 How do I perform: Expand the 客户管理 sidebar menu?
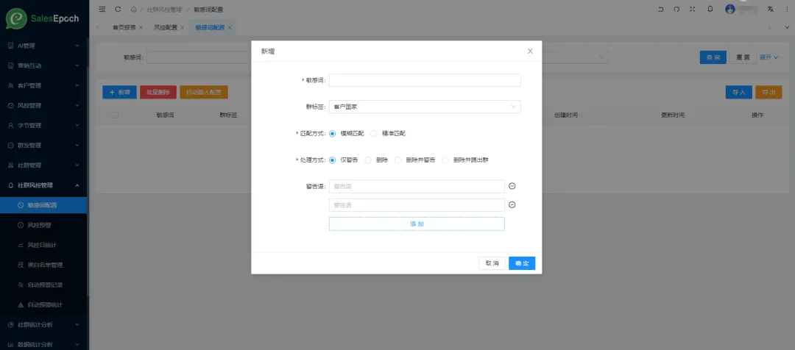(43, 85)
